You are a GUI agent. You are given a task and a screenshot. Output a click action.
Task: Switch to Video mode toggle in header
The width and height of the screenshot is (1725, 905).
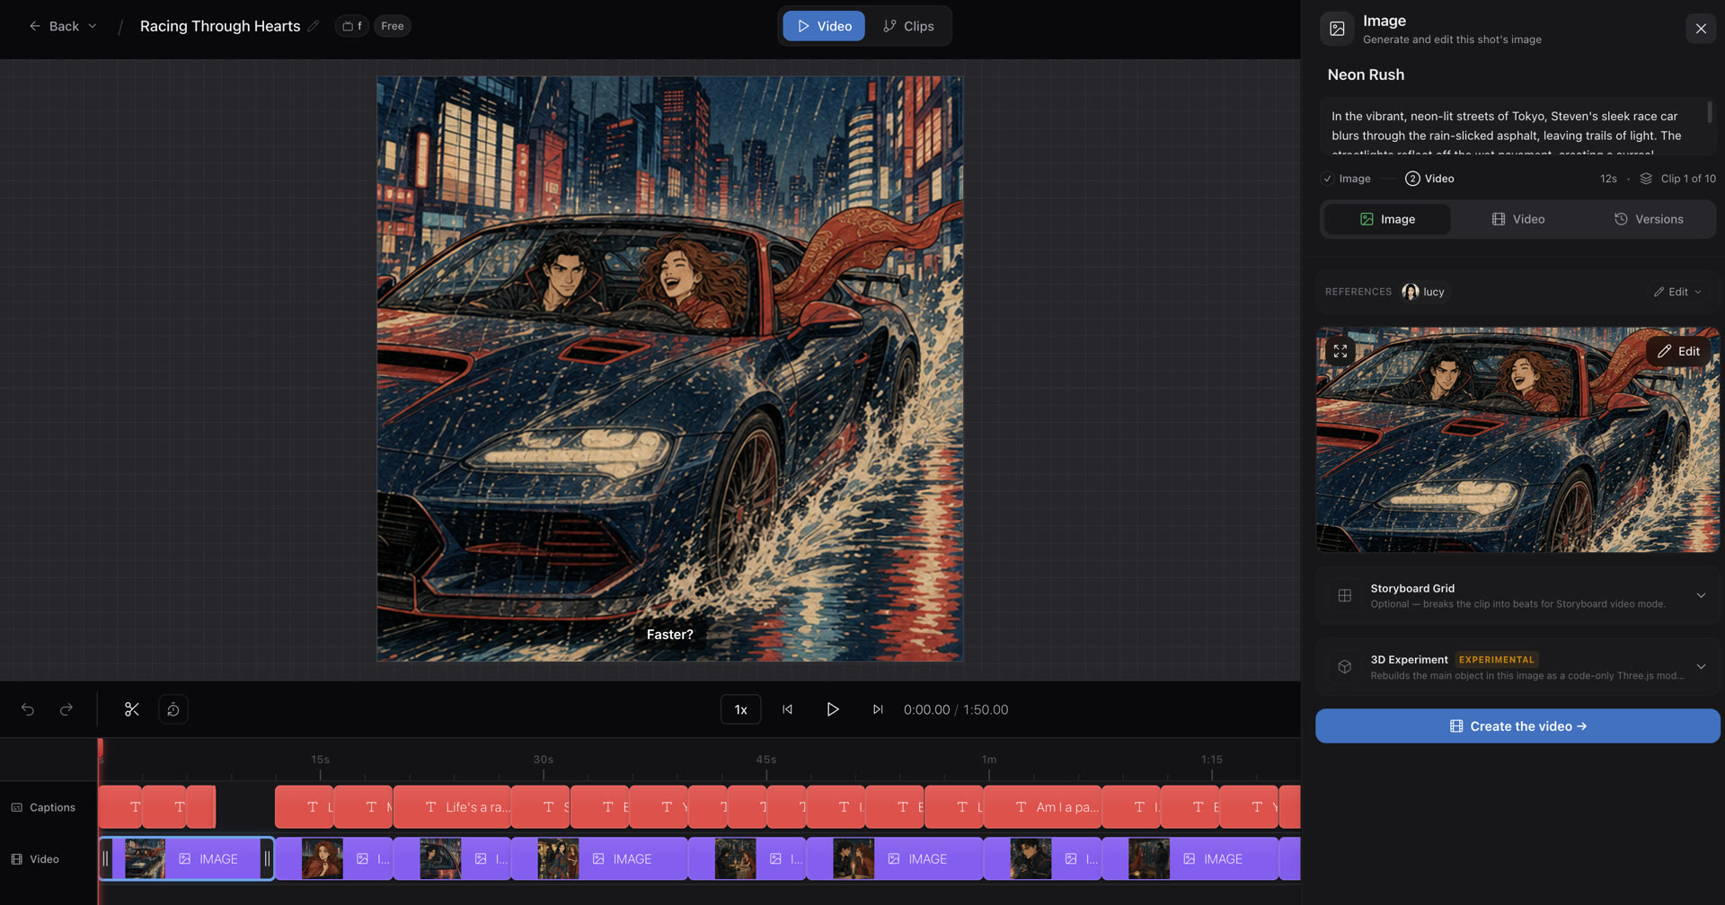click(824, 26)
